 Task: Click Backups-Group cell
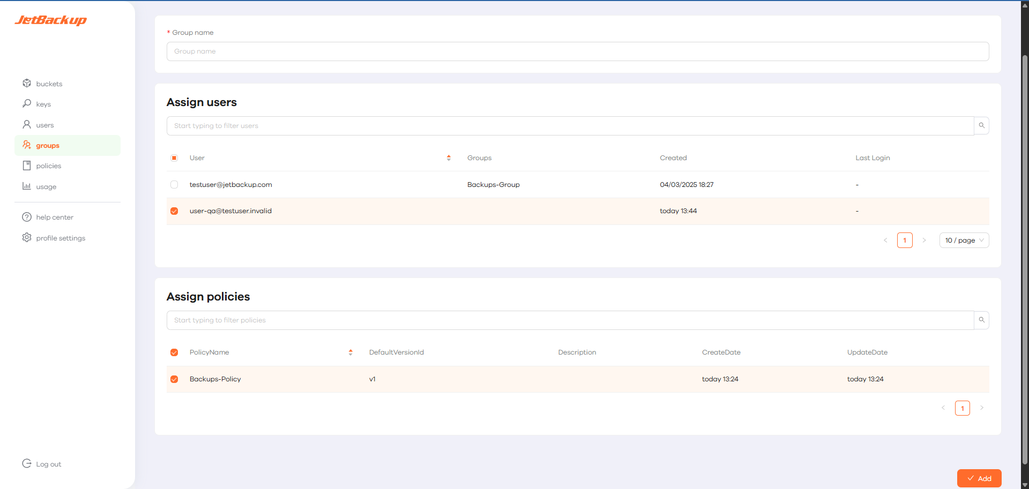[x=494, y=185]
